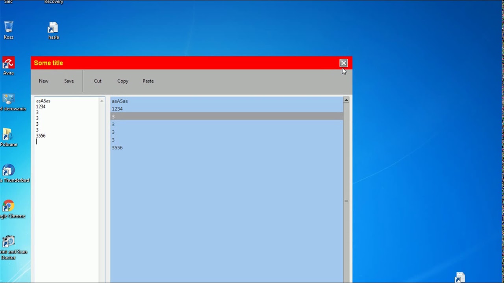This screenshot has height=283, width=504.
Task: Click the Copy toolbar button
Action: coord(123,81)
